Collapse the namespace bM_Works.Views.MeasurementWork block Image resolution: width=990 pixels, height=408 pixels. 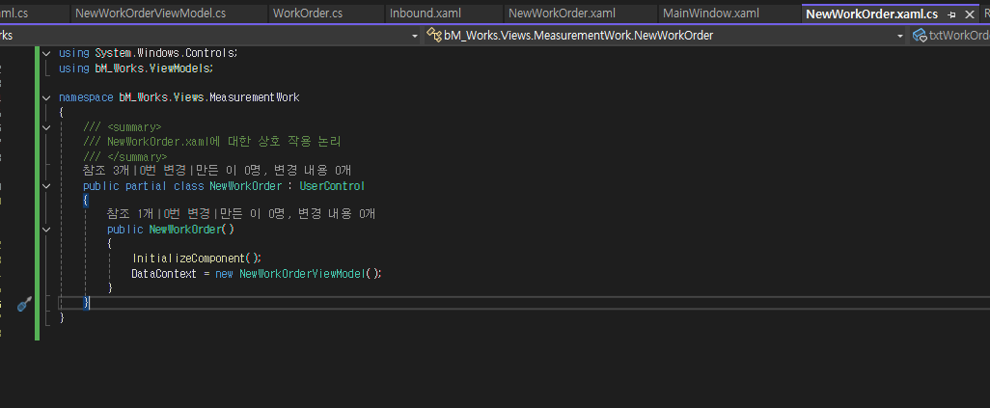[45, 97]
